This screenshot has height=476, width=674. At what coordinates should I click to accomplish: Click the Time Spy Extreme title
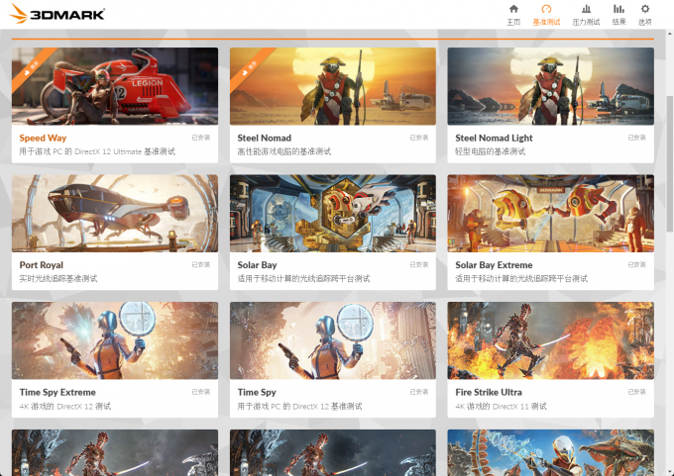57,392
